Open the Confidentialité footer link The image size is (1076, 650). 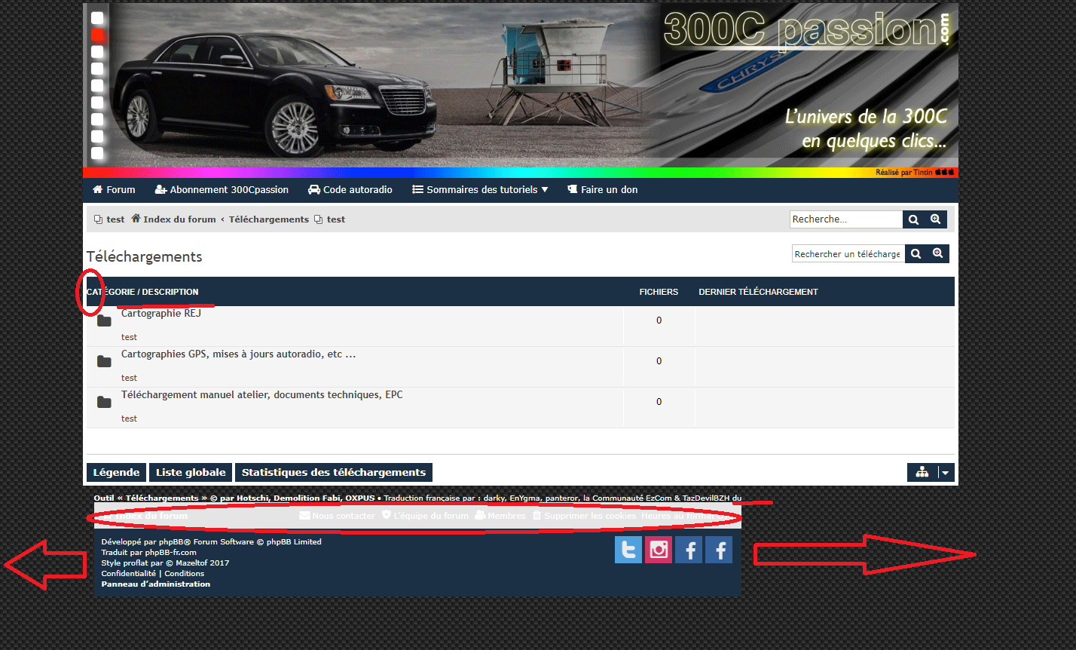tap(129, 574)
